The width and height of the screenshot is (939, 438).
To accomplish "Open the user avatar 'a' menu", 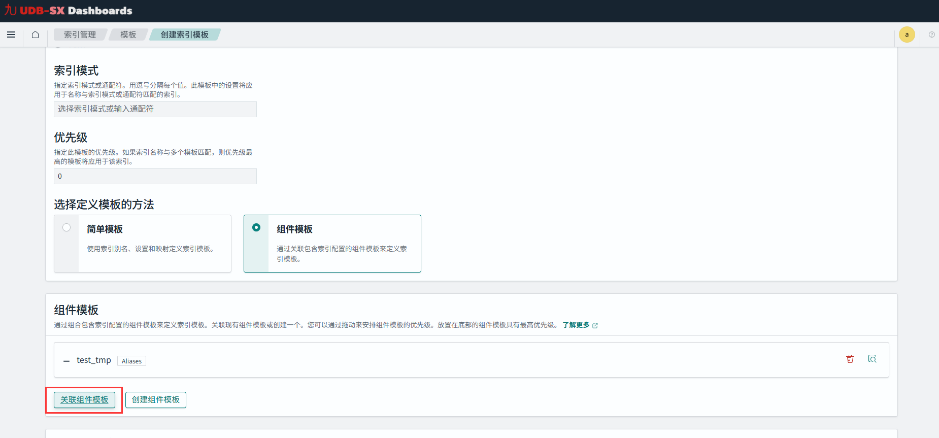I will pos(907,35).
